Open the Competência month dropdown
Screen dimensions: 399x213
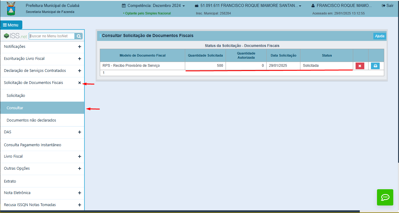pos(153,6)
